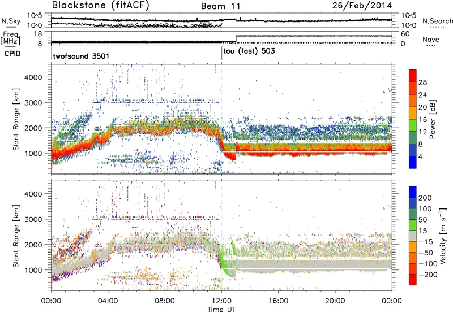Click "3000" tick of the power panel

tap(33, 103)
